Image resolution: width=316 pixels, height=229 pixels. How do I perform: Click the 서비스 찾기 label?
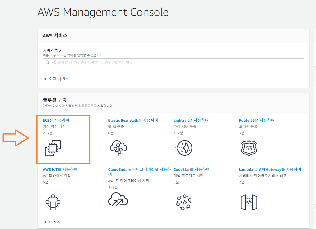tap(53, 51)
